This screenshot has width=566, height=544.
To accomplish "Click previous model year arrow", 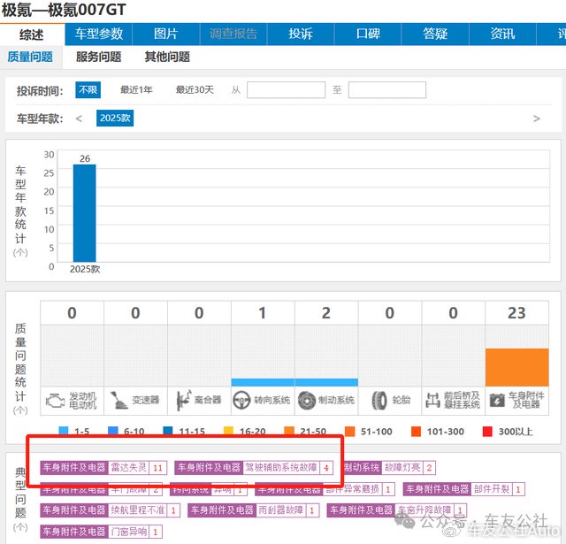I will (x=79, y=119).
